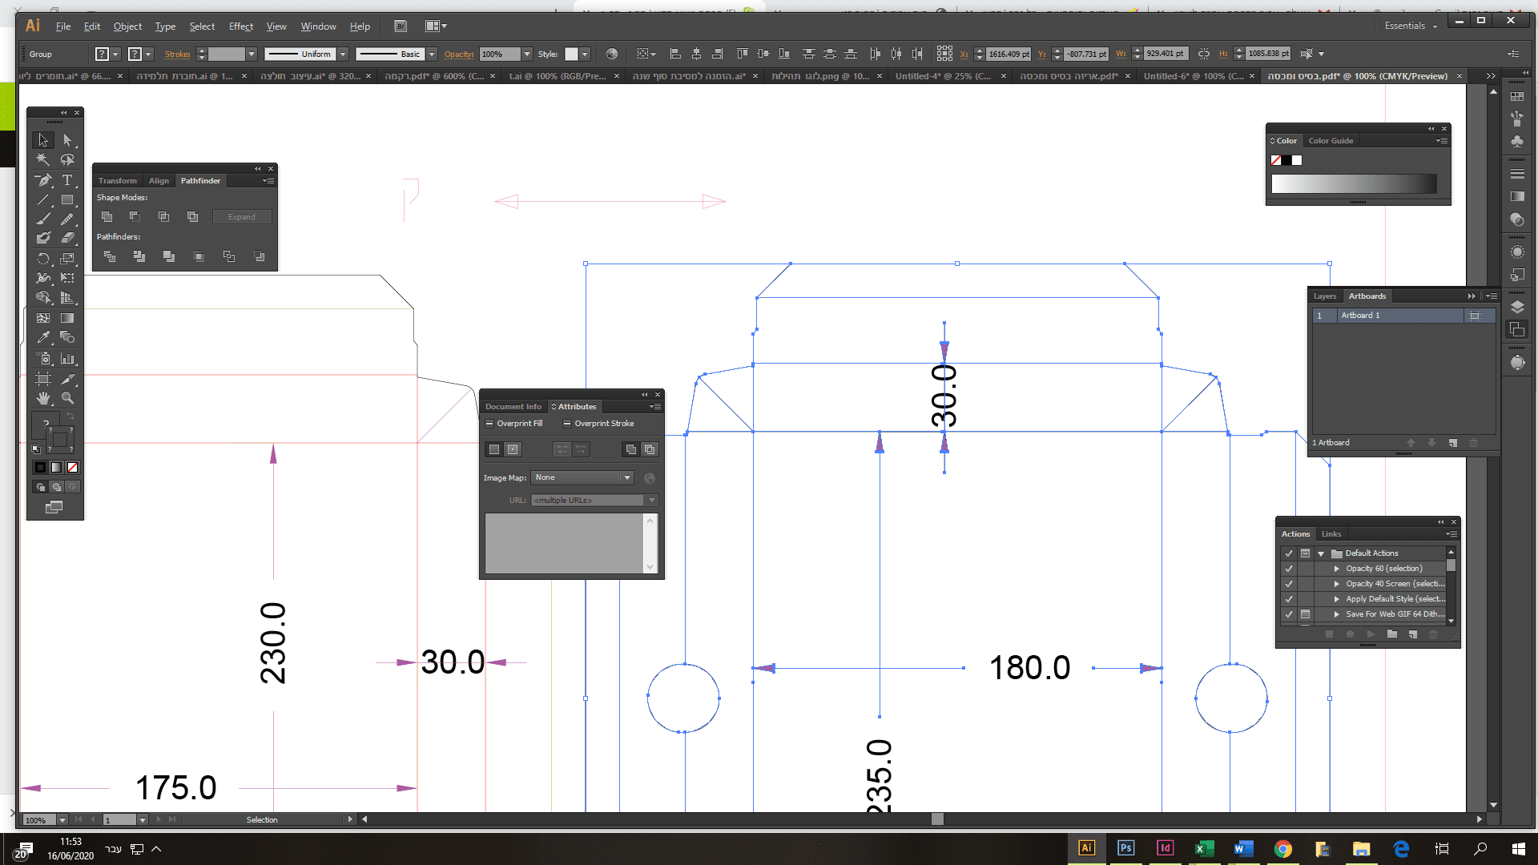The height and width of the screenshot is (865, 1538).
Task: Pick the Eyedropper tool
Action: [x=43, y=337]
